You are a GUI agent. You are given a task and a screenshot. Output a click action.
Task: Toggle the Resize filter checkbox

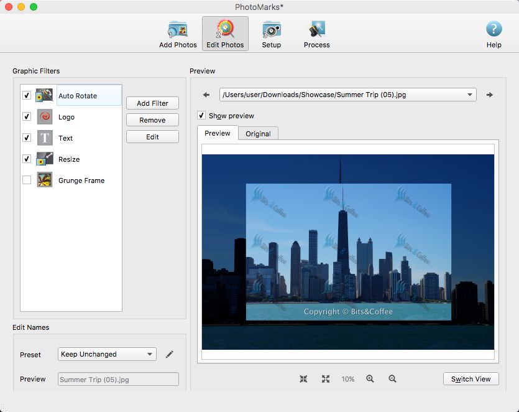pyautogui.click(x=27, y=159)
